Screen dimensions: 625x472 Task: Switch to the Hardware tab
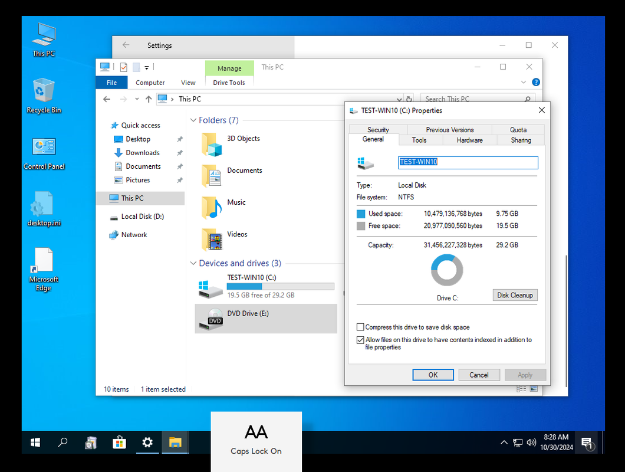pyautogui.click(x=469, y=140)
